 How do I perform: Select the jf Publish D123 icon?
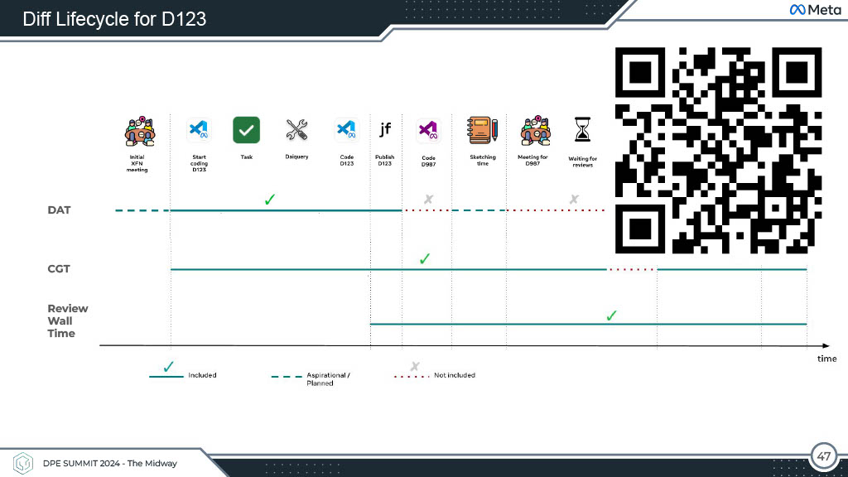(385, 128)
